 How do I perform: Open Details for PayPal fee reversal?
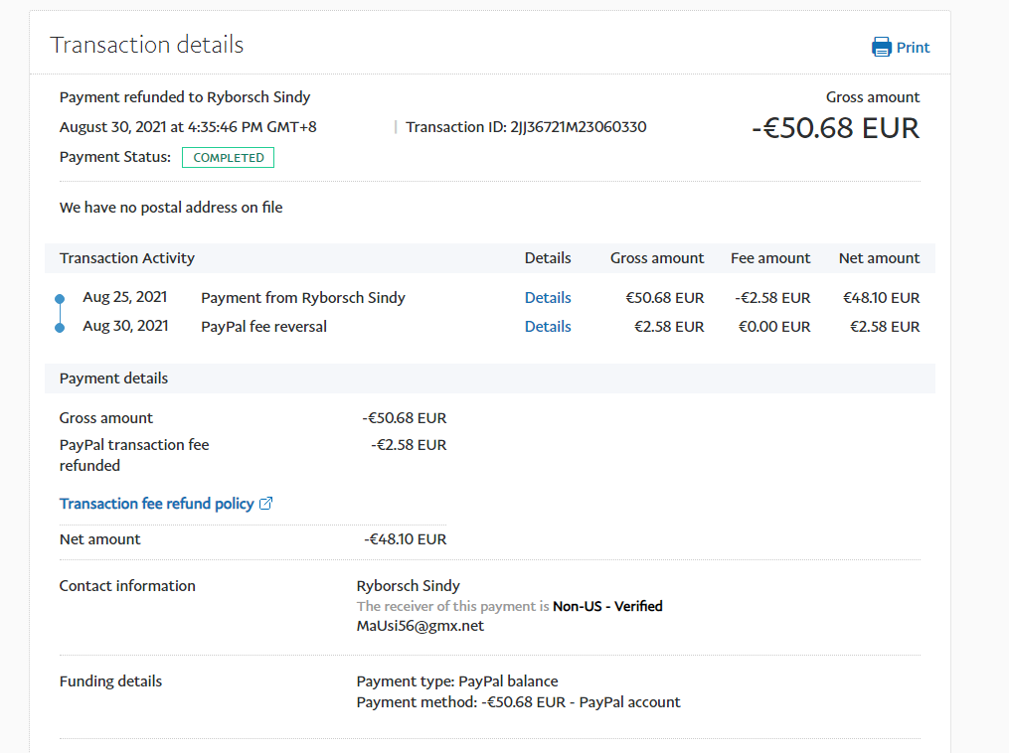(x=548, y=327)
